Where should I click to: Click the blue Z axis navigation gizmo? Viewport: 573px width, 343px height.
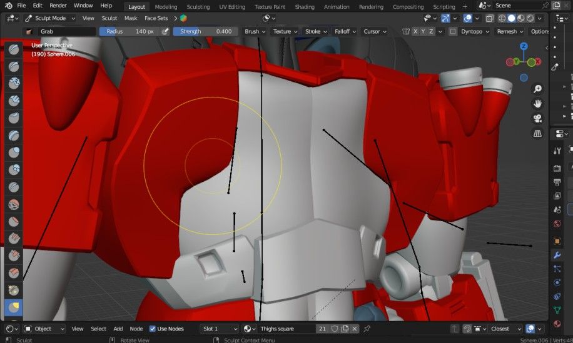(x=524, y=46)
